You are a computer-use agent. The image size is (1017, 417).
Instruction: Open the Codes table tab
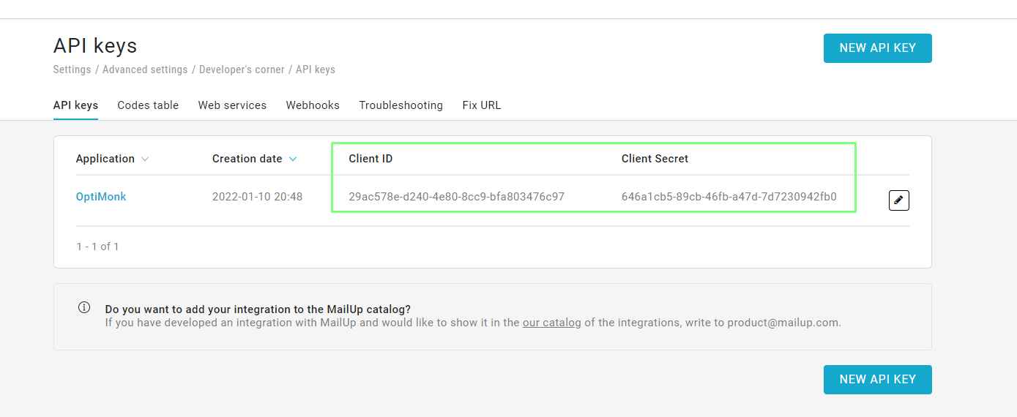click(x=148, y=105)
